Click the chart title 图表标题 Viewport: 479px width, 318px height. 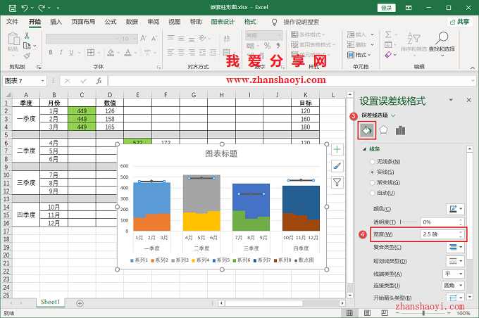click(x=221, y=153)
